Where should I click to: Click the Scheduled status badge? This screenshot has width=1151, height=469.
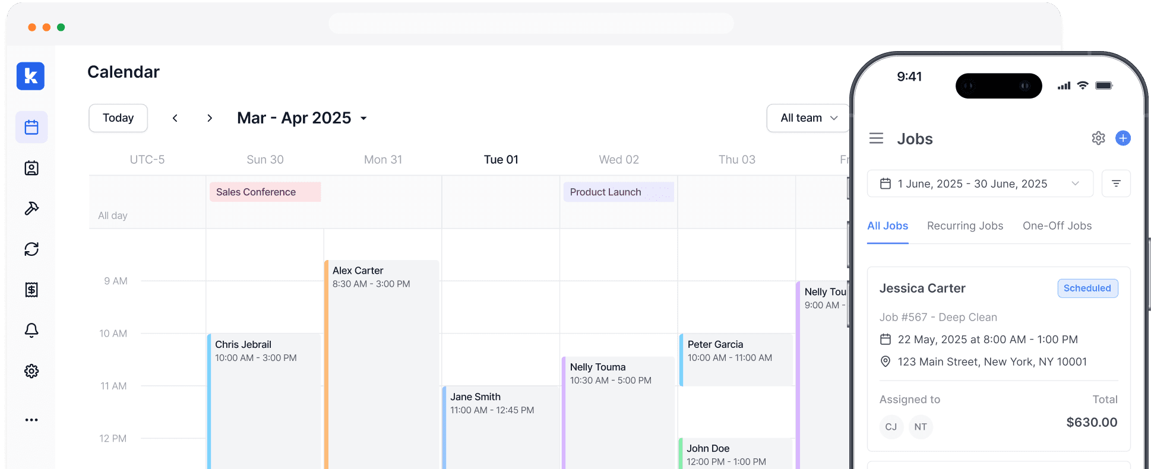tap(1087, 288)
